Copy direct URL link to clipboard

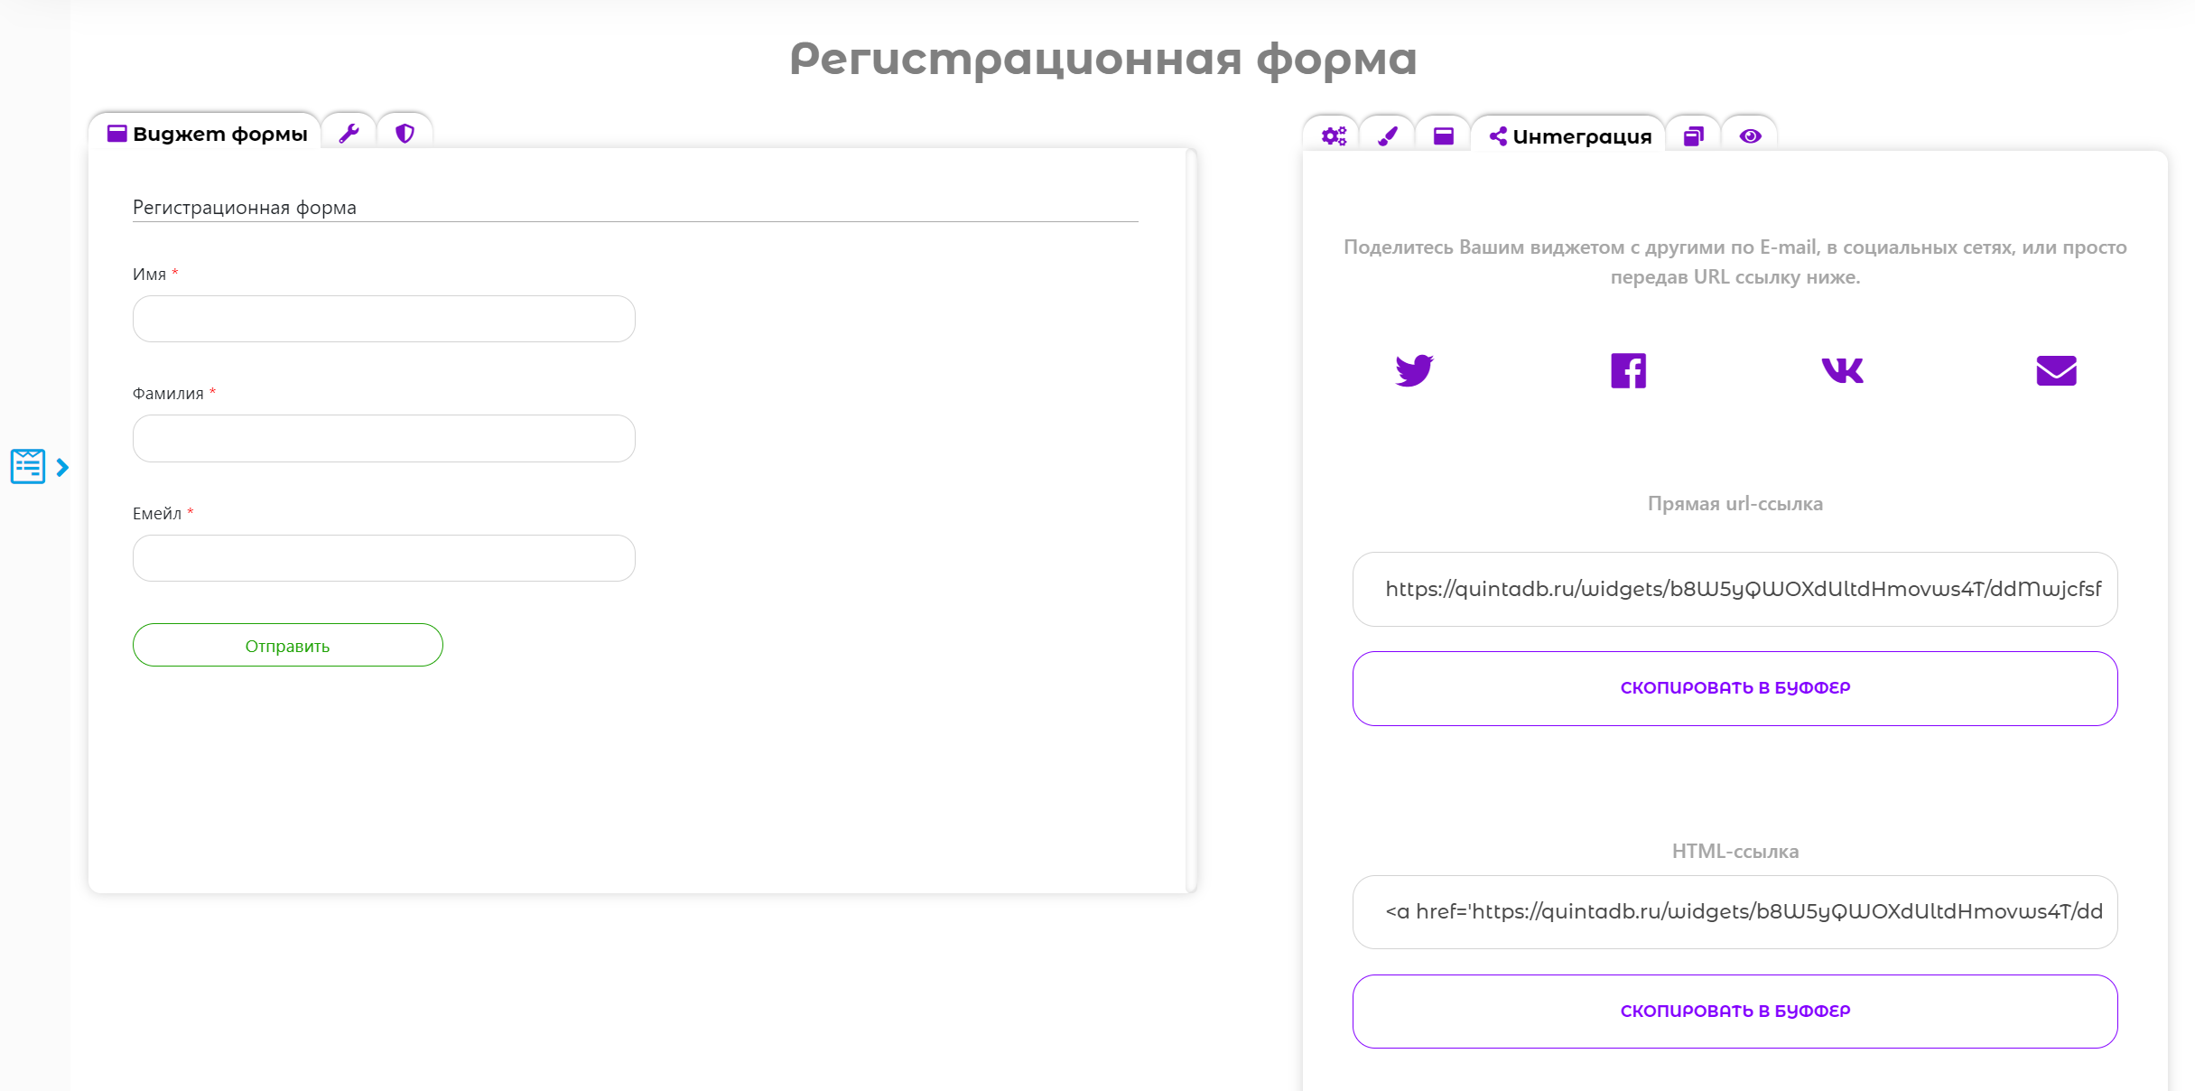1735,688
